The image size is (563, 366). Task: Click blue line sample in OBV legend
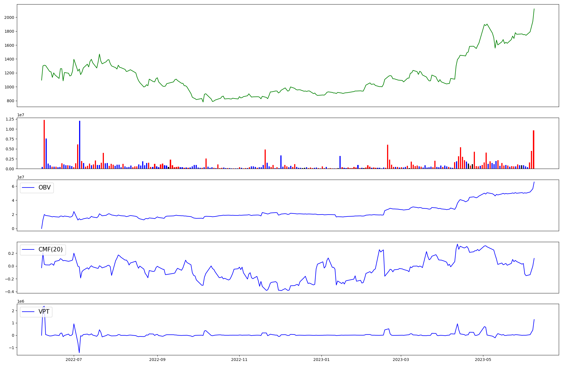pos(28,188)
